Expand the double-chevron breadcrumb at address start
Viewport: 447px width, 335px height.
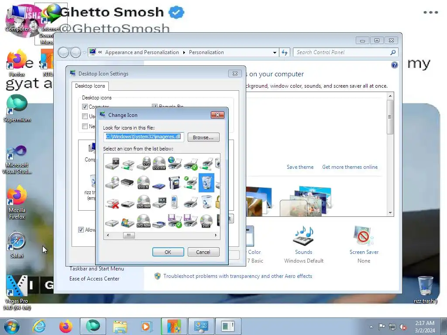coord(100,52)
